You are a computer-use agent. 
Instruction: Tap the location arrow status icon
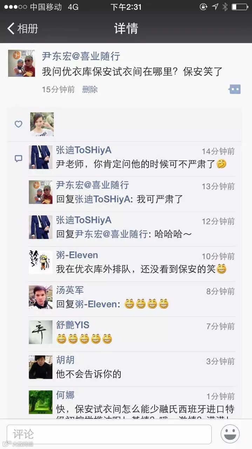[x=215, y=7]
